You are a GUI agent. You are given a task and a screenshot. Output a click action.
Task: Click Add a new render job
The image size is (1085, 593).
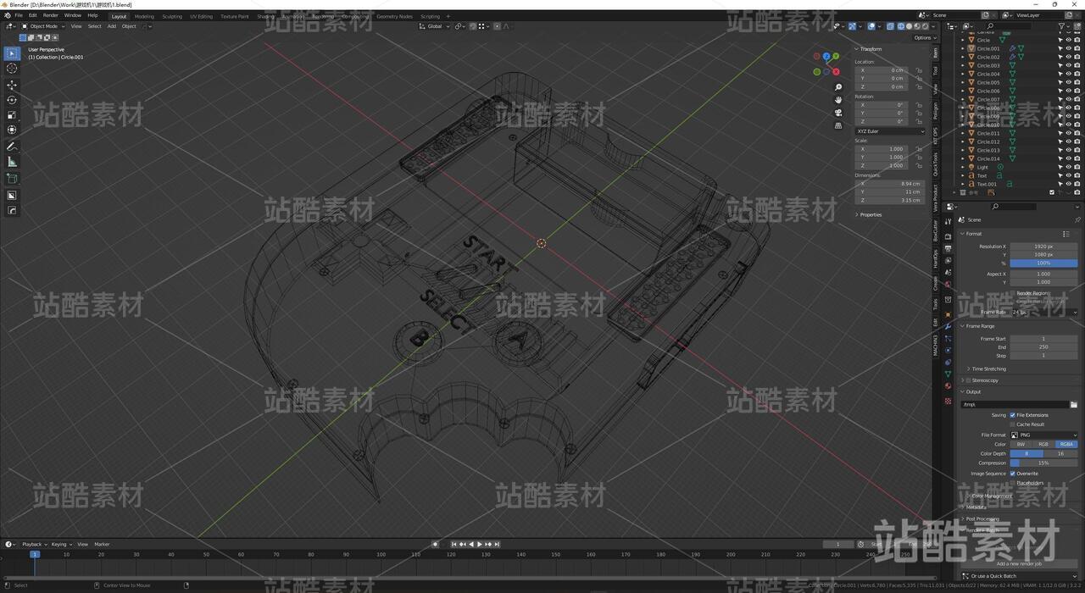coord(1019,563)
